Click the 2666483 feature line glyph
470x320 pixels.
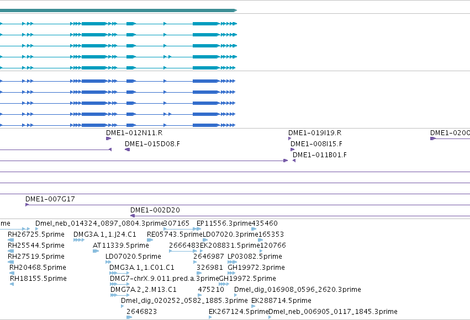tap(183, 251)
